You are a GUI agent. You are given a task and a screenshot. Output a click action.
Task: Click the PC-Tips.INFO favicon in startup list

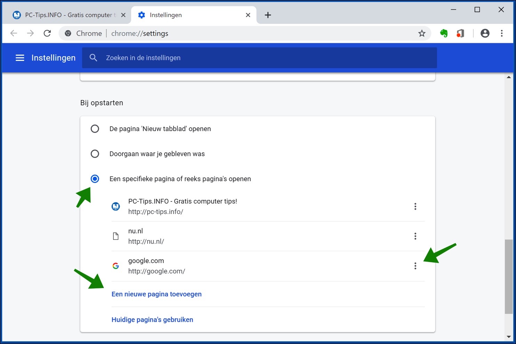(x=116, y=206)
